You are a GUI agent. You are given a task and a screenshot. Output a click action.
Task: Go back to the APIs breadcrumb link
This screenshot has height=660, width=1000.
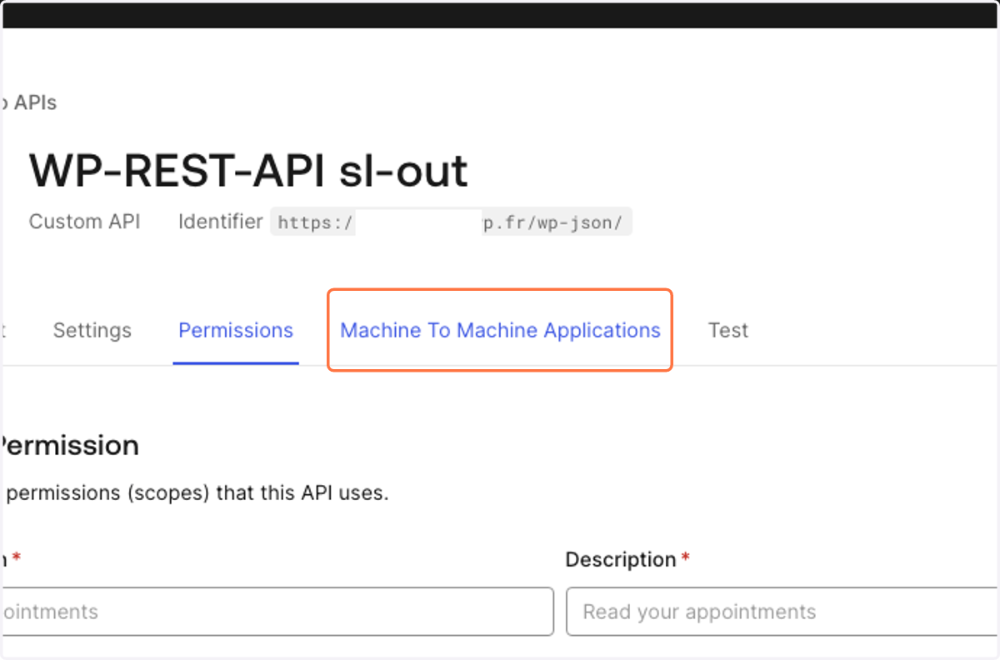click(x=28, y=103)
